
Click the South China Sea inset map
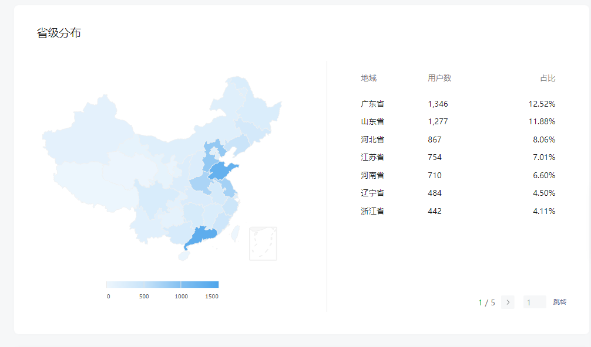[263, 244]
